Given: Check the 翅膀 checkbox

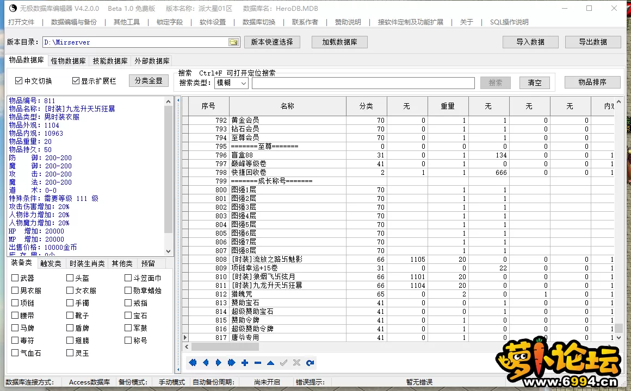Looking at the screenshot, I should tap(70, 340).
